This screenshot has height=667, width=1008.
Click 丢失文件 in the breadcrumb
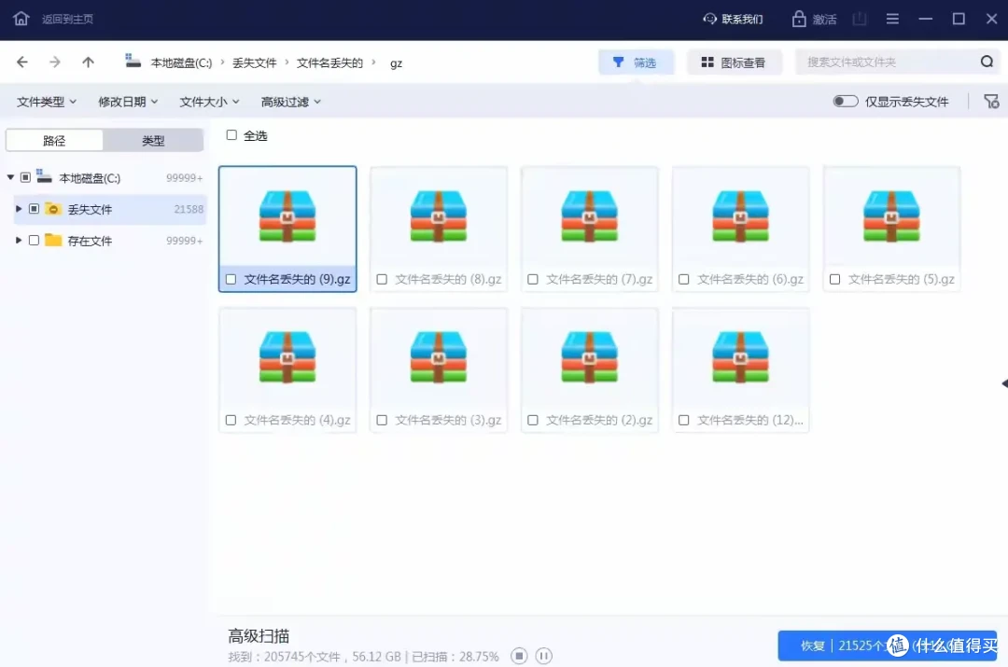[x=254, y=63]
